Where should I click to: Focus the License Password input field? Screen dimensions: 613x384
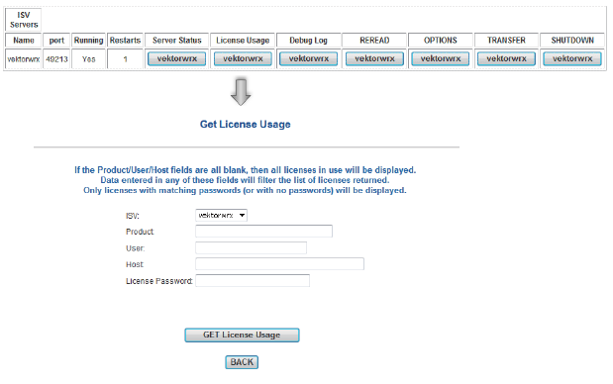click(253, 280)
